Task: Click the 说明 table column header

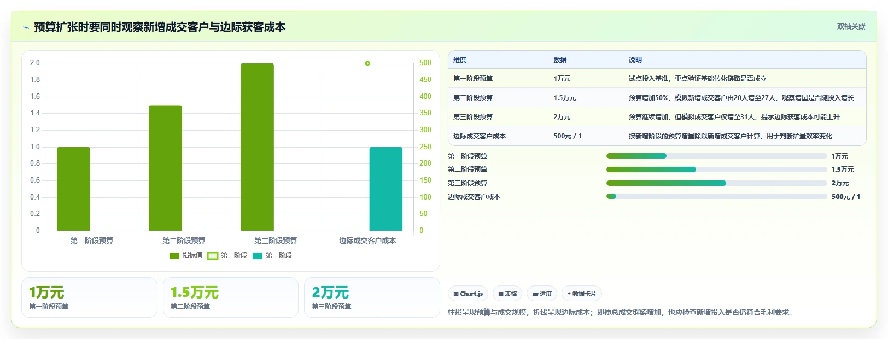Action: coord(635,60)
